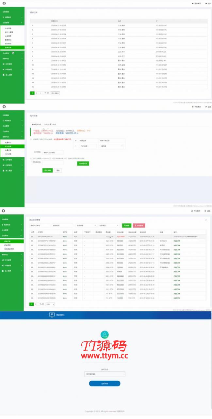Click 下一页 under the funds change table
Viewport: 212px width, 419px height.
point(41,304)
